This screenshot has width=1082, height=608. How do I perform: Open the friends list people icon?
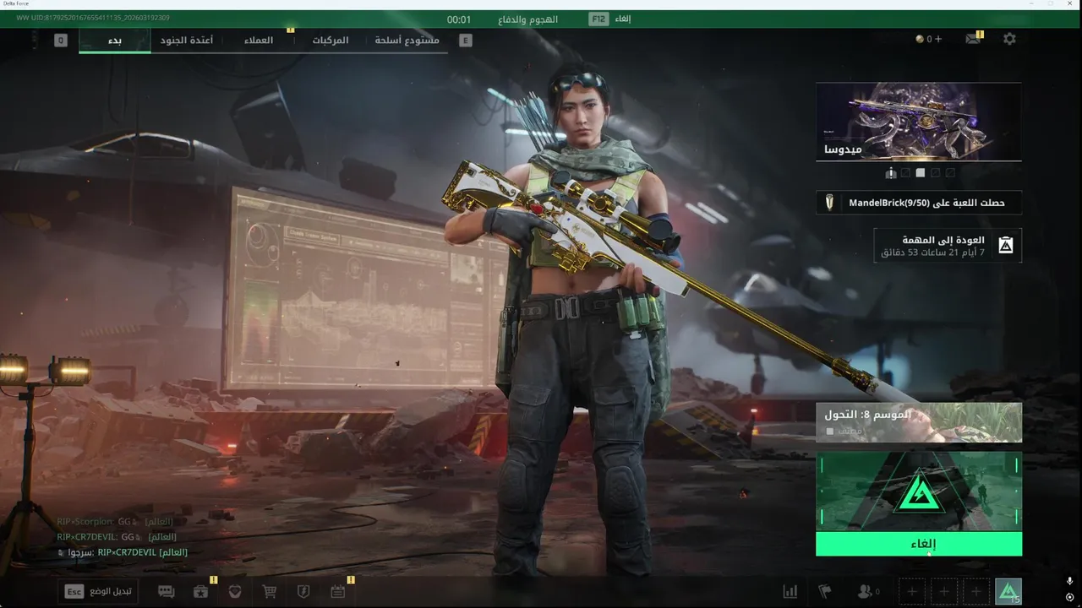pos(868,592)
